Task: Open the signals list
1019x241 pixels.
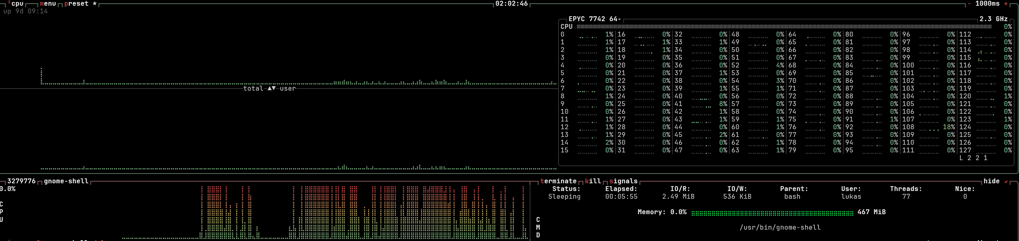Action: [x=623, y=181]
